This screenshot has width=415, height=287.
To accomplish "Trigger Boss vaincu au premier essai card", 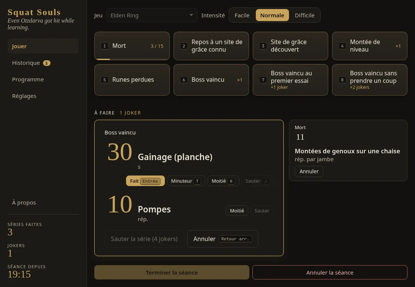I will (290, 80).
